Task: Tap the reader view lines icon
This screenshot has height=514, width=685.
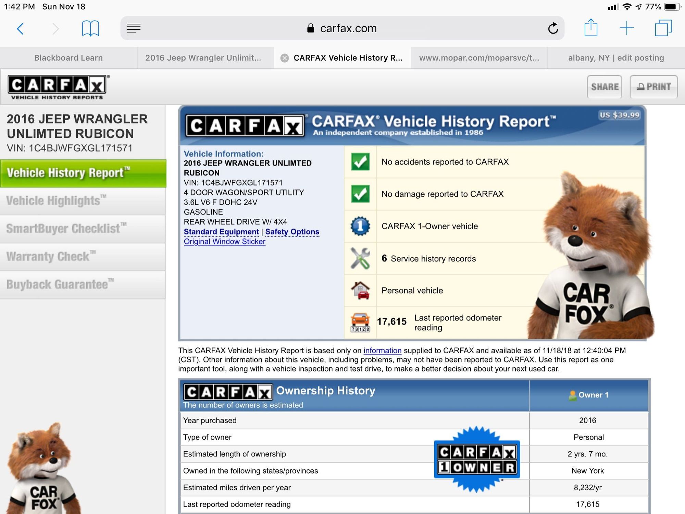Action: click(x=134, y=28)
